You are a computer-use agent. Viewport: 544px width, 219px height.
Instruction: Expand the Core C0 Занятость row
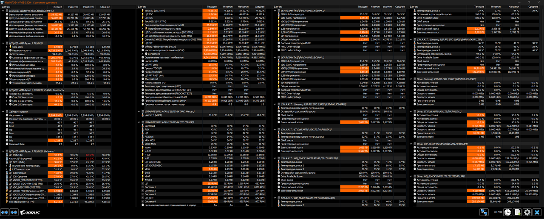point(6,97)
